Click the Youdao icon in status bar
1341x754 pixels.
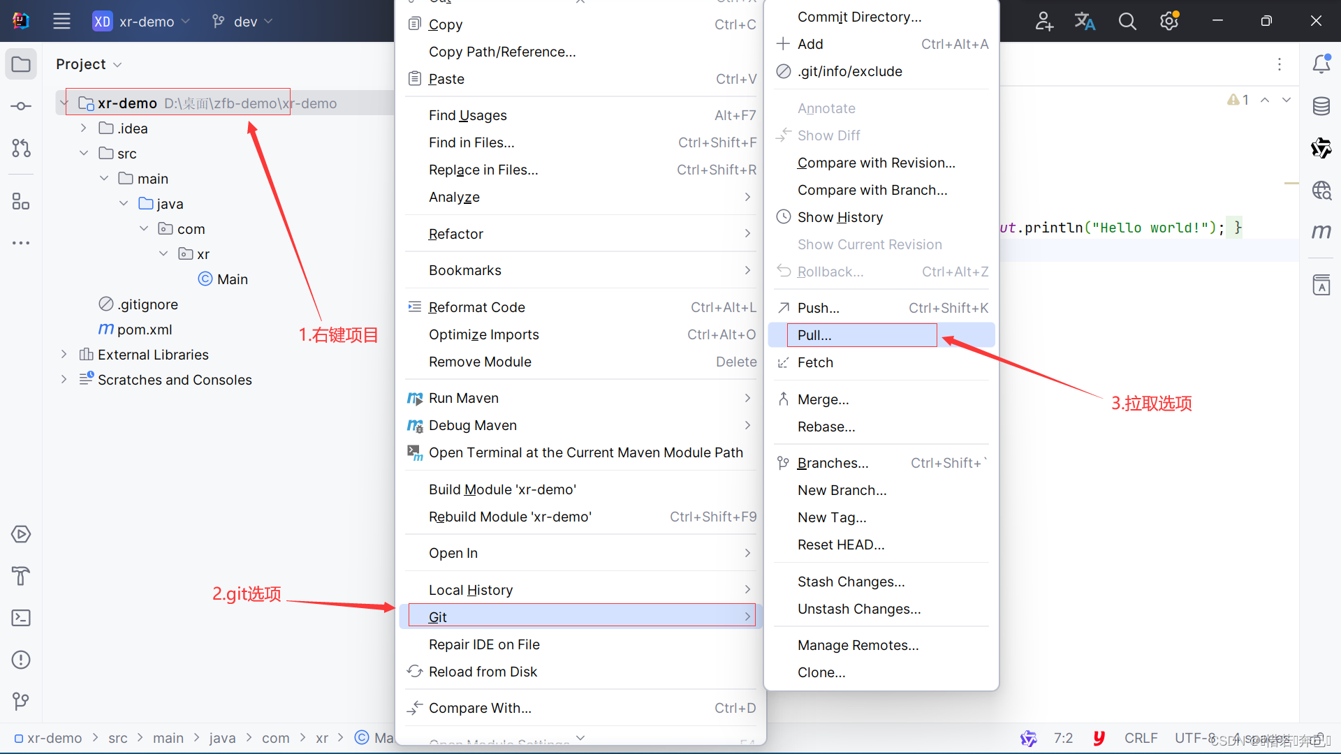click(x=1099, y=738)
